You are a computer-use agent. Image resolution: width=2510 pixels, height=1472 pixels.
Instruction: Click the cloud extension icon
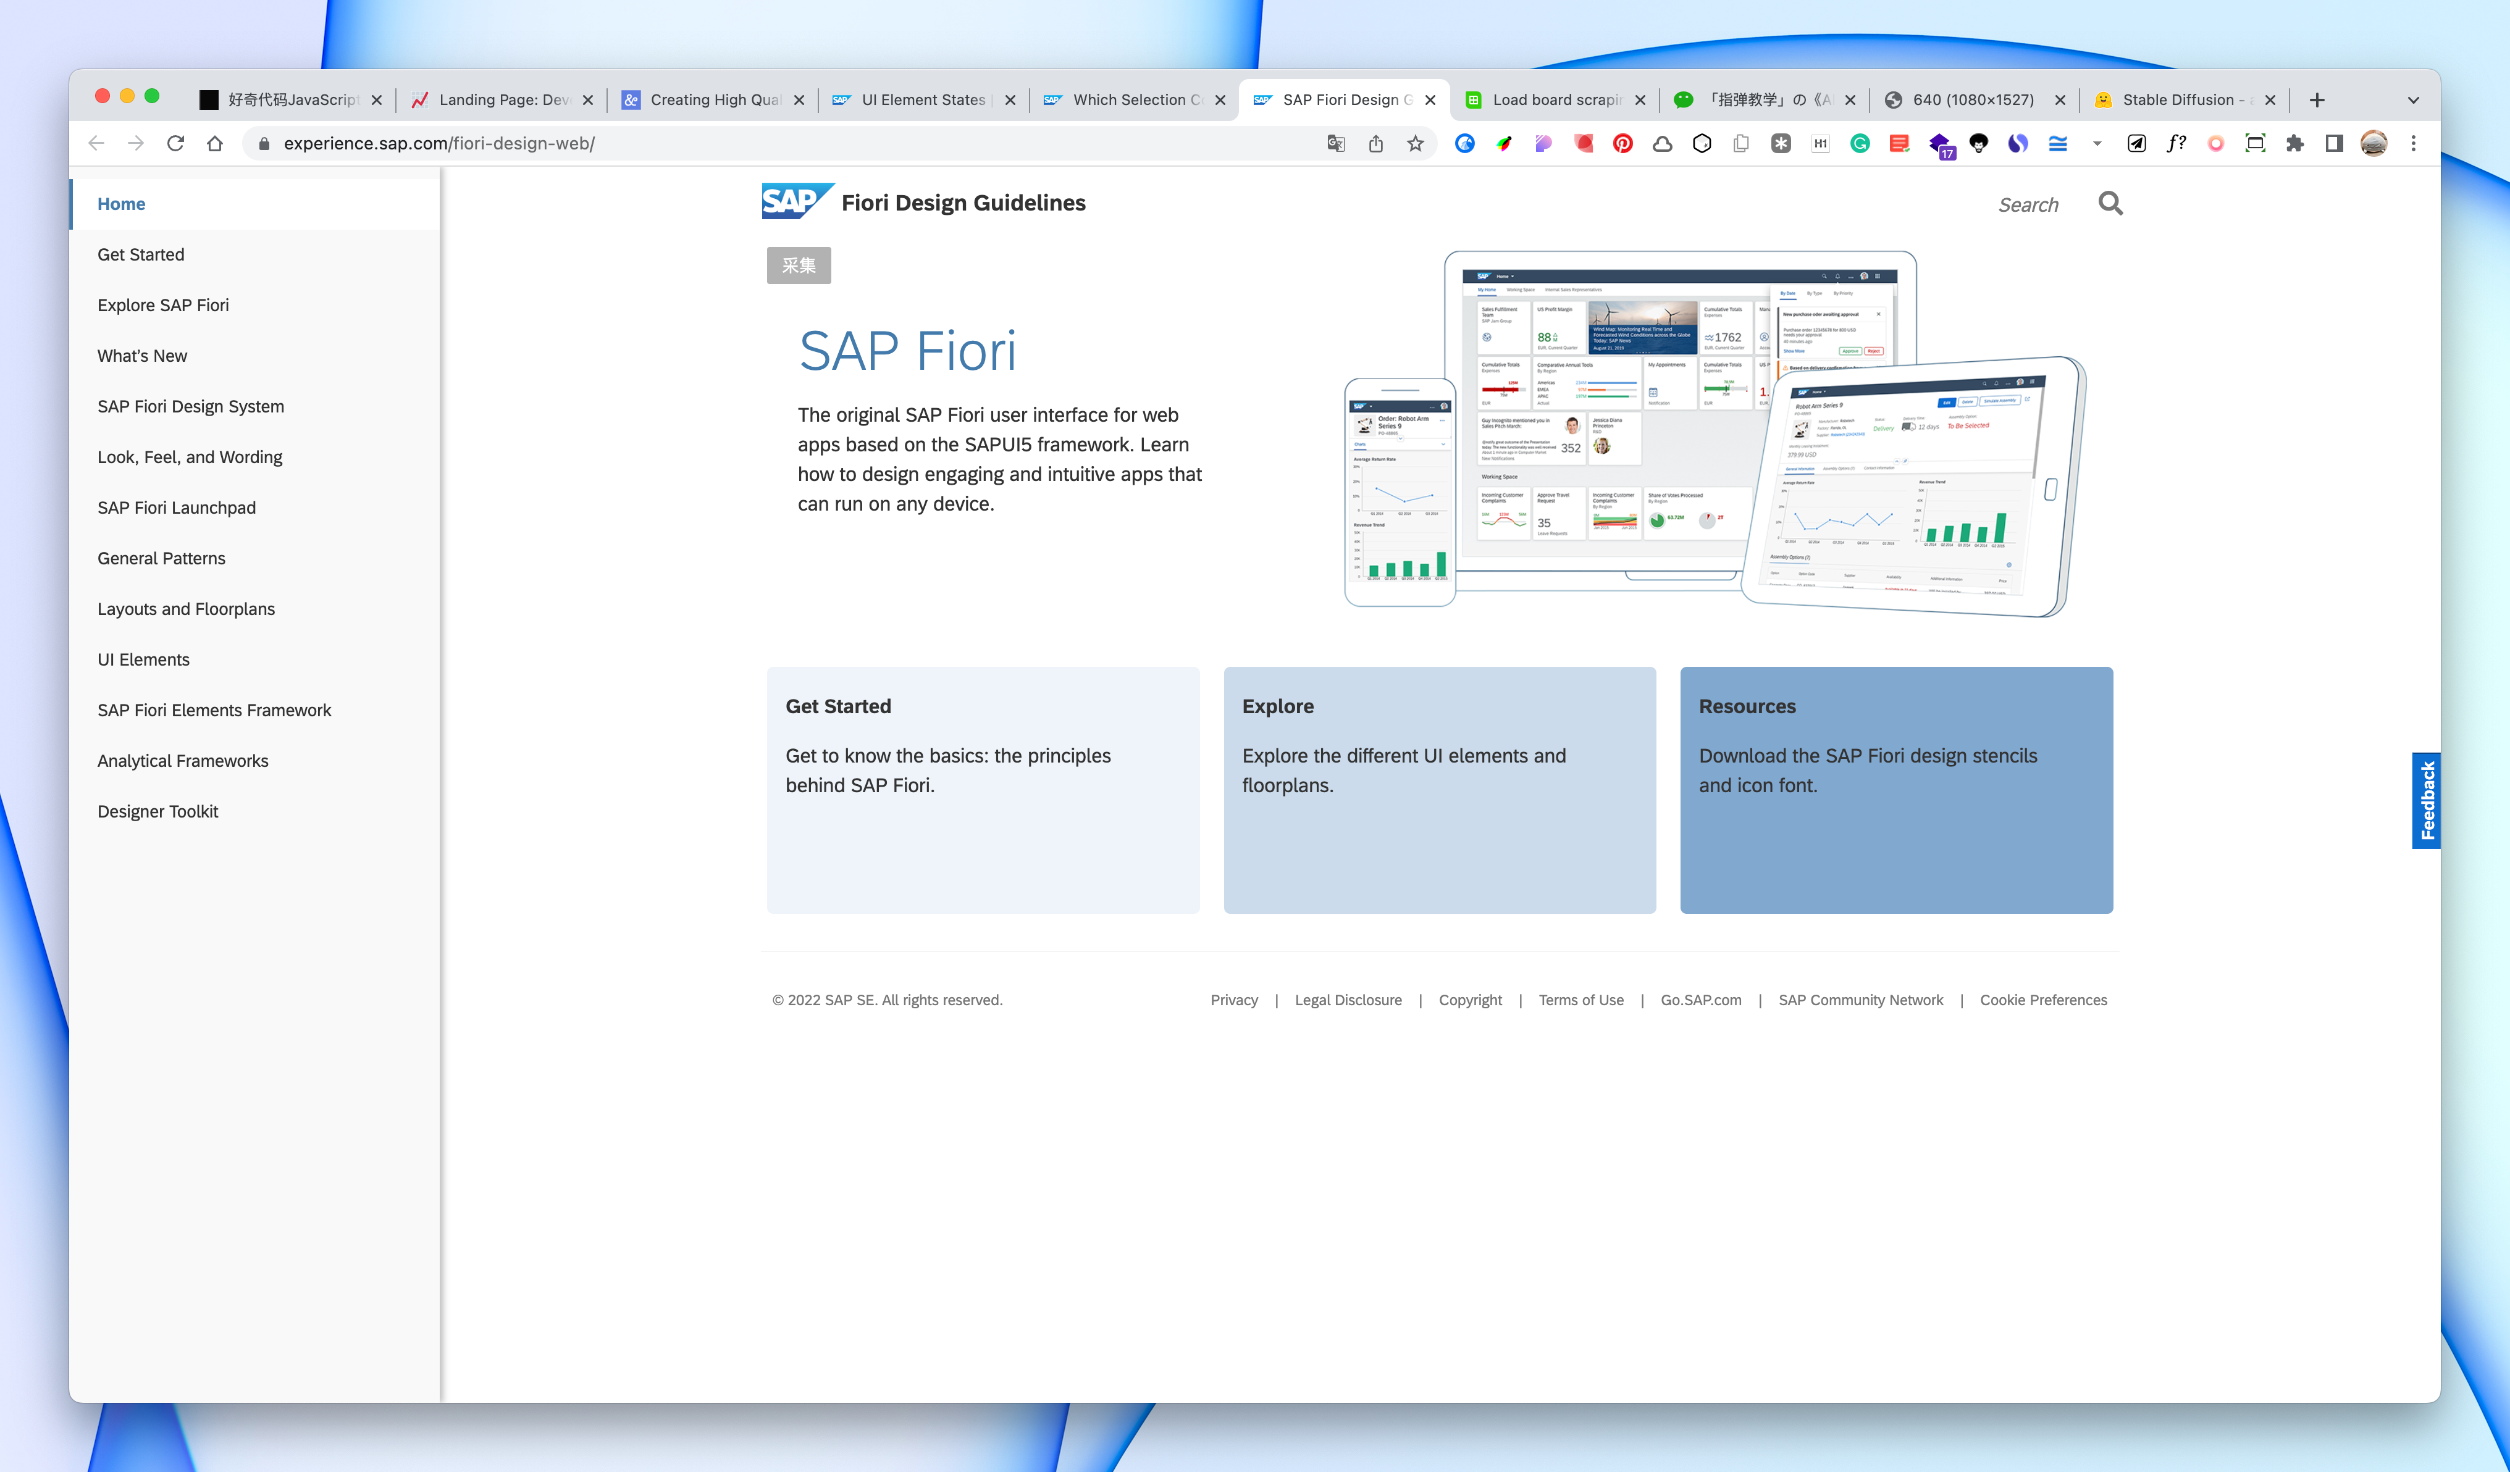pyautogui.click(x=1663, y=143)
